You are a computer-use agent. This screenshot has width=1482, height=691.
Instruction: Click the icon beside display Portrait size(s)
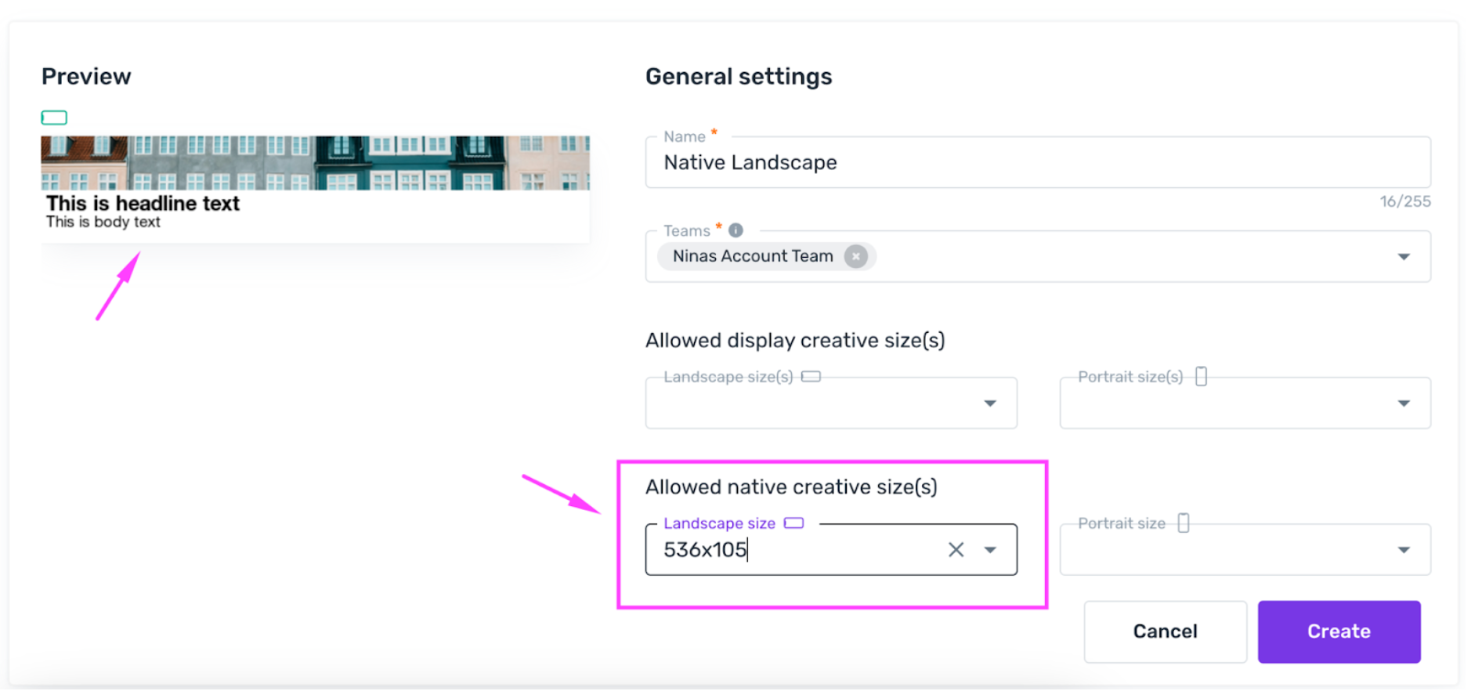click(x=1202, y=377)
